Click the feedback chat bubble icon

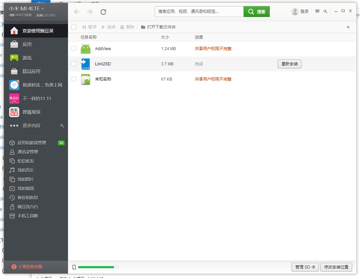(317, 11)
